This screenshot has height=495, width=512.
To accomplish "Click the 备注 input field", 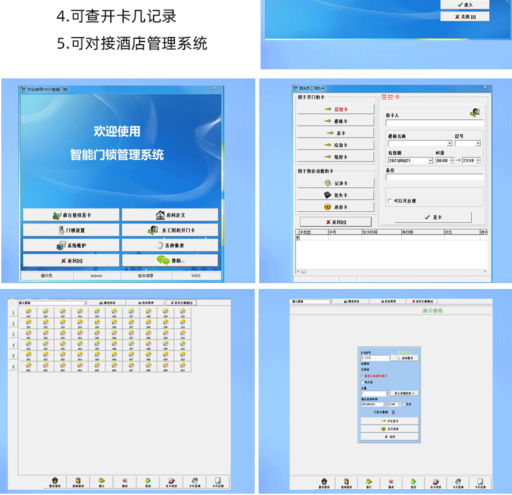I will [434, 177].
